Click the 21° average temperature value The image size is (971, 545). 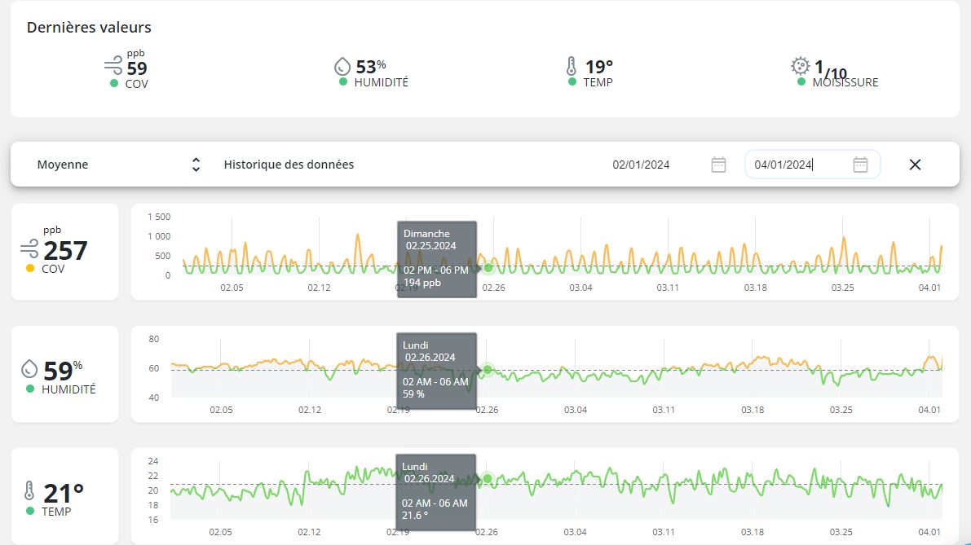tap(63, 493)
